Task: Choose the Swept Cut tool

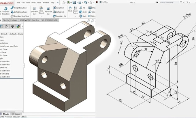Action: (59, 8)
